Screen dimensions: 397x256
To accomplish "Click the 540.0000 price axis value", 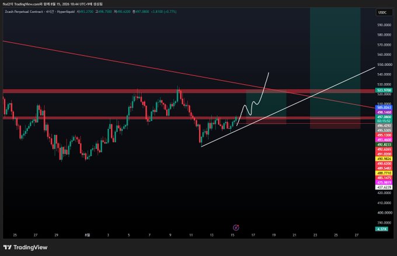I will 384,74.
